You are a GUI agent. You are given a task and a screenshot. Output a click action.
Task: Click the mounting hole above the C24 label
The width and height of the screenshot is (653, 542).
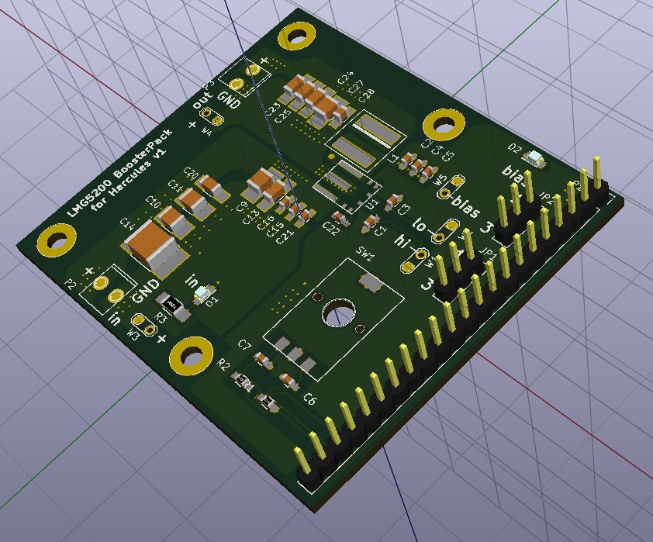(x=297, y=37)
